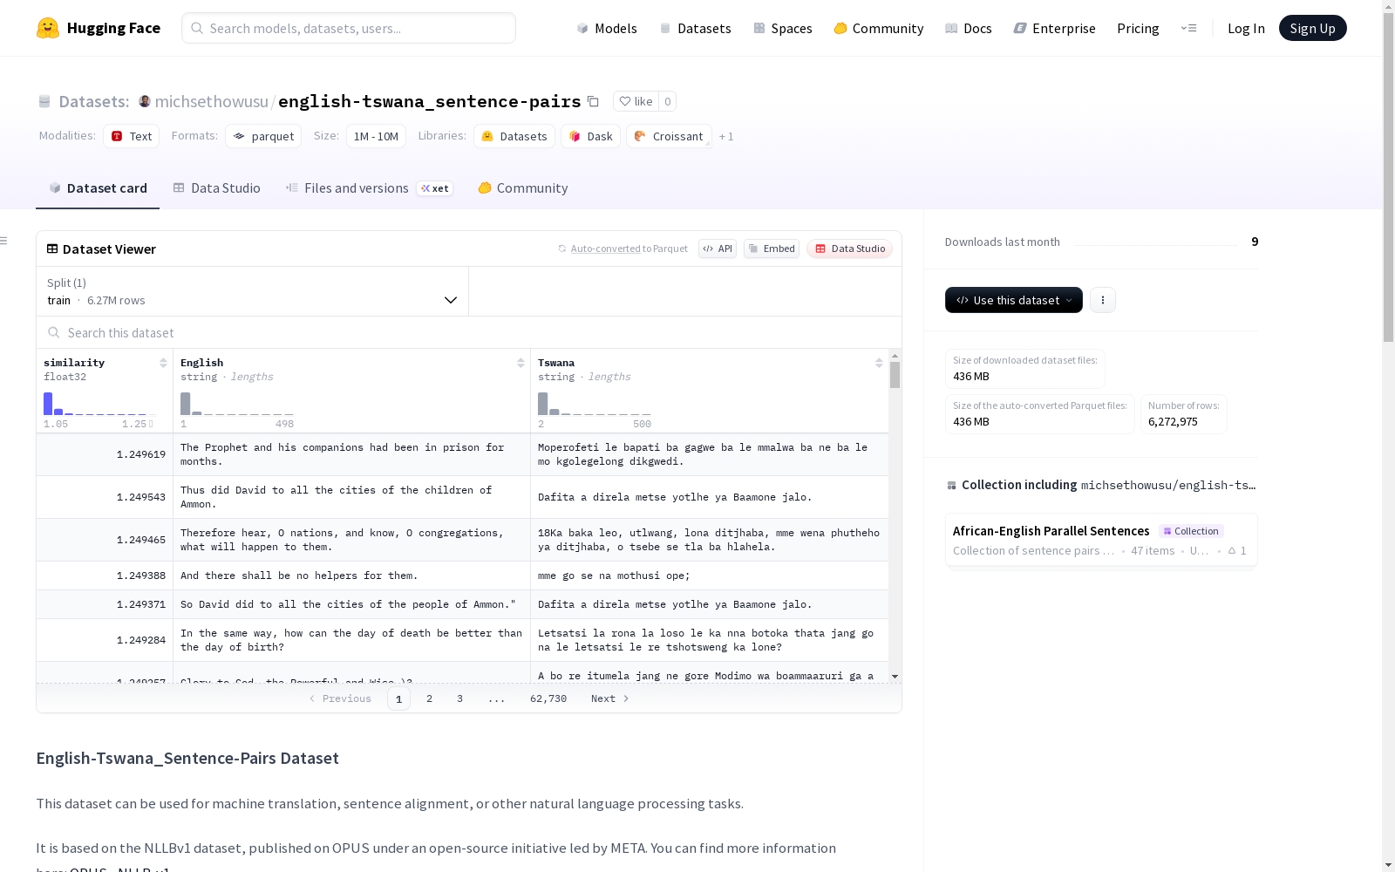This screenshot has height=872, width=1395.
Task: Select the size 1M - 10M tag
Action: pyautogui.click(x=376, y=136)
